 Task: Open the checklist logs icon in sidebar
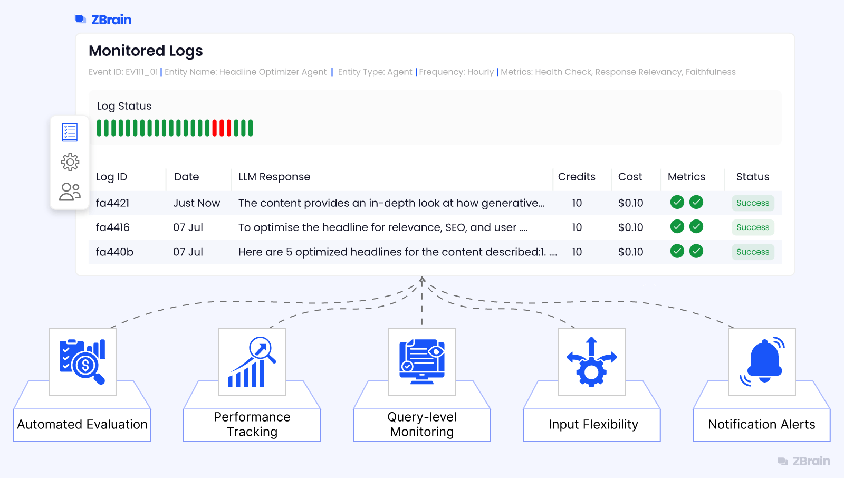pos(70,132)
